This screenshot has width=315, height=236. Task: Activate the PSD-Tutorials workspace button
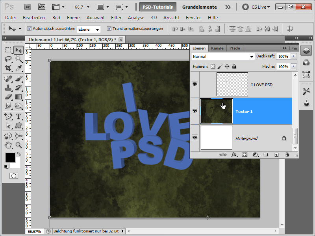158,7
